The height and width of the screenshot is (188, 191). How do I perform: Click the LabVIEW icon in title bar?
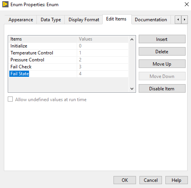coord(5,4)
